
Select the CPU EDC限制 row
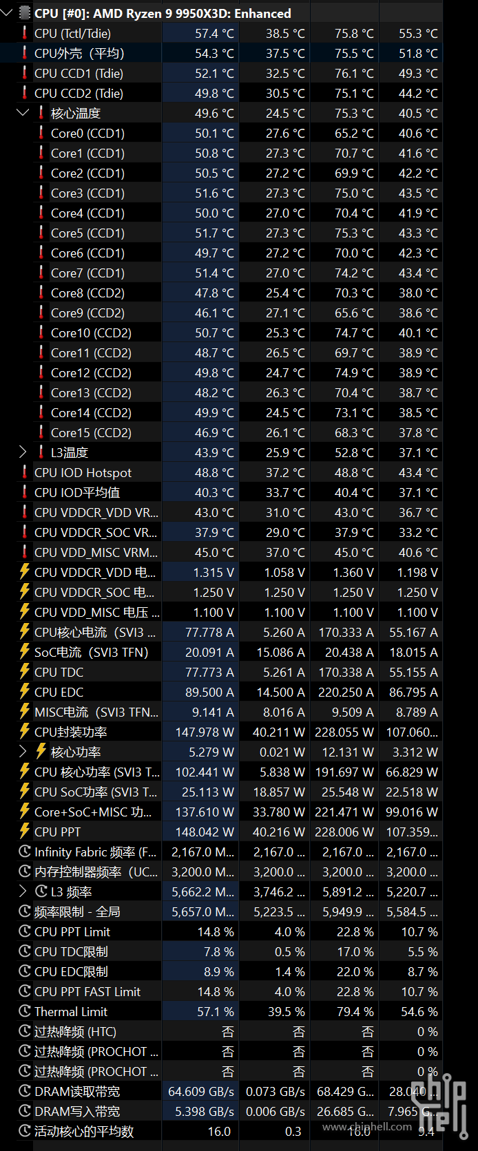pyautogui.click(x=221, y=971)
